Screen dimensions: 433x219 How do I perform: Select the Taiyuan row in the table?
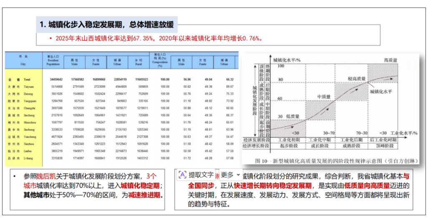(x=121, y=87)
